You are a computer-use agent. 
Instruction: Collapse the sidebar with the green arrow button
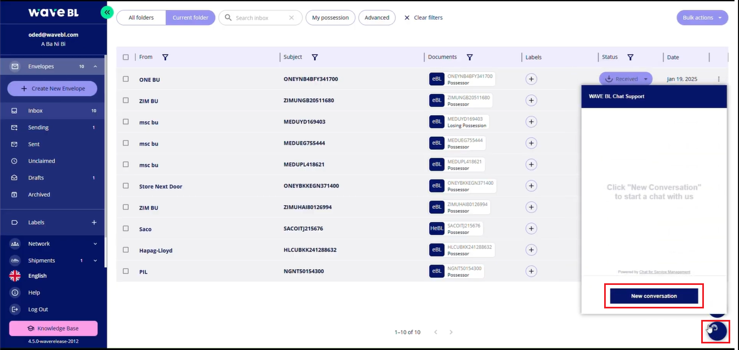click(107, 12)
